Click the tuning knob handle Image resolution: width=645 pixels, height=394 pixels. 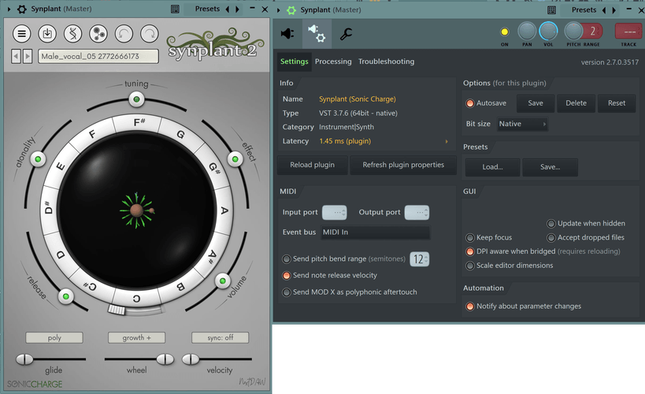136,99
